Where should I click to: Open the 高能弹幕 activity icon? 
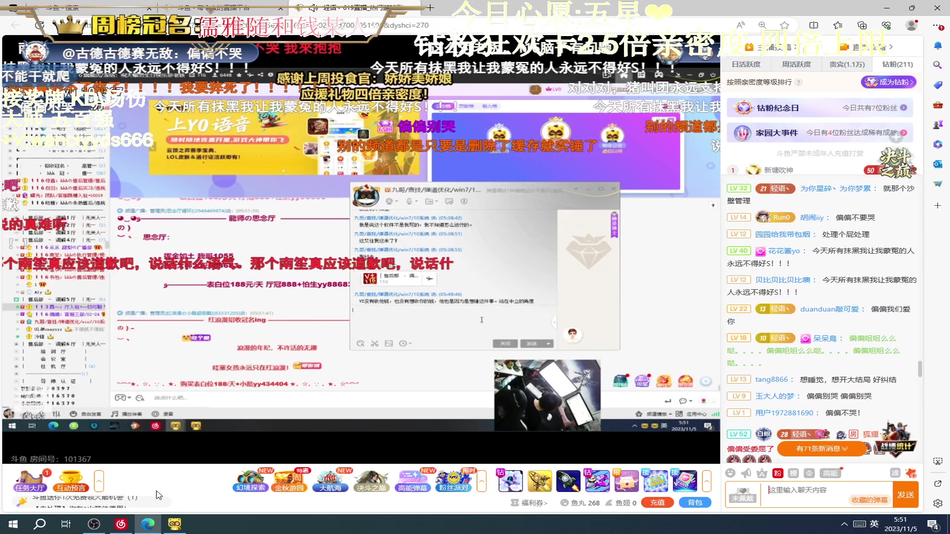click(x=413, y=481)
